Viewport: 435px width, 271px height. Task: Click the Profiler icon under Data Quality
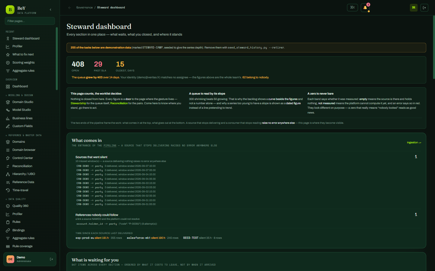(x=8, y=214)
